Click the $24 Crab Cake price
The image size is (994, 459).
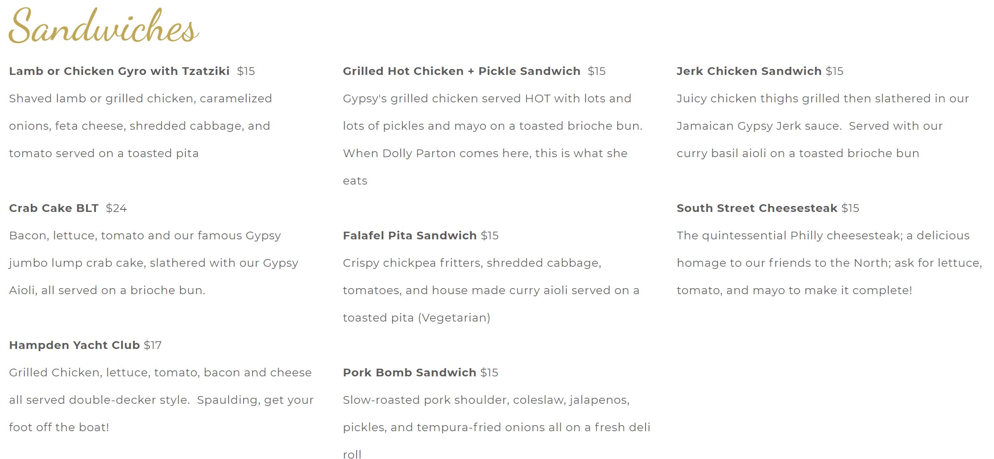pyautogui.click(x=116, y=208)
